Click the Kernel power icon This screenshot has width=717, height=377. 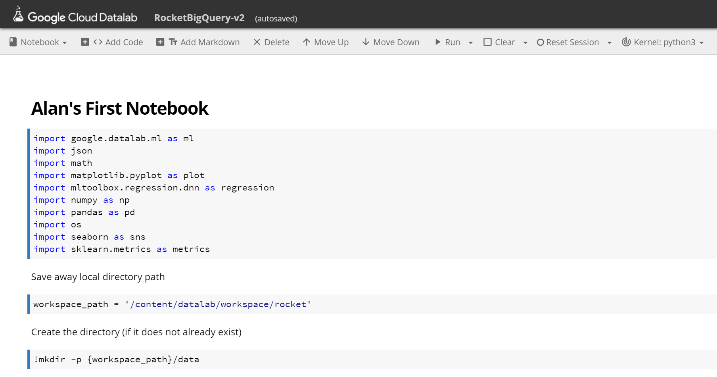(x=626, y=42)
